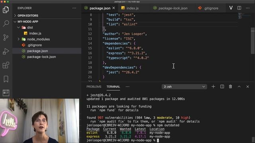This screenshot has height=143, width=255.
Task: Open the Explorer more actions menu
Action: [74, 8]
